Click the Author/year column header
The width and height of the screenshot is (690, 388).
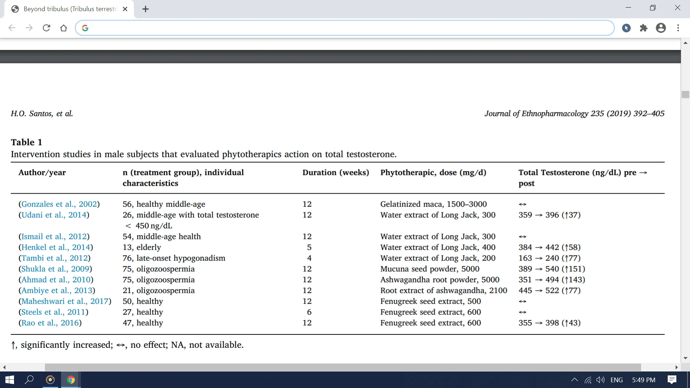(42, 172)
